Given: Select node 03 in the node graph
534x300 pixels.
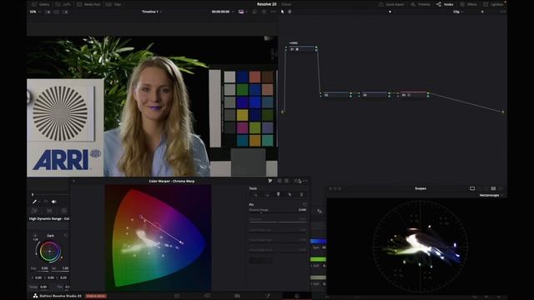Looking at the screenshot, I should point(374,95).
